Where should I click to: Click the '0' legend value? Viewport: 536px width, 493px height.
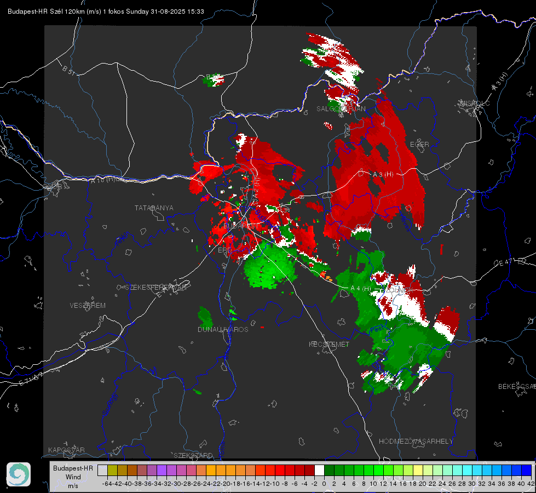pos(324,484)
